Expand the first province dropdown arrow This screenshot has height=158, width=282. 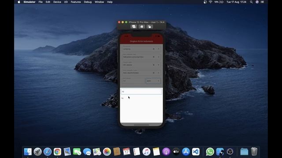click(x=158, y=49)
